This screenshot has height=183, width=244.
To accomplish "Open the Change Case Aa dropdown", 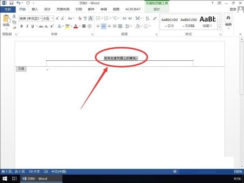I will [x=71, y=18].
